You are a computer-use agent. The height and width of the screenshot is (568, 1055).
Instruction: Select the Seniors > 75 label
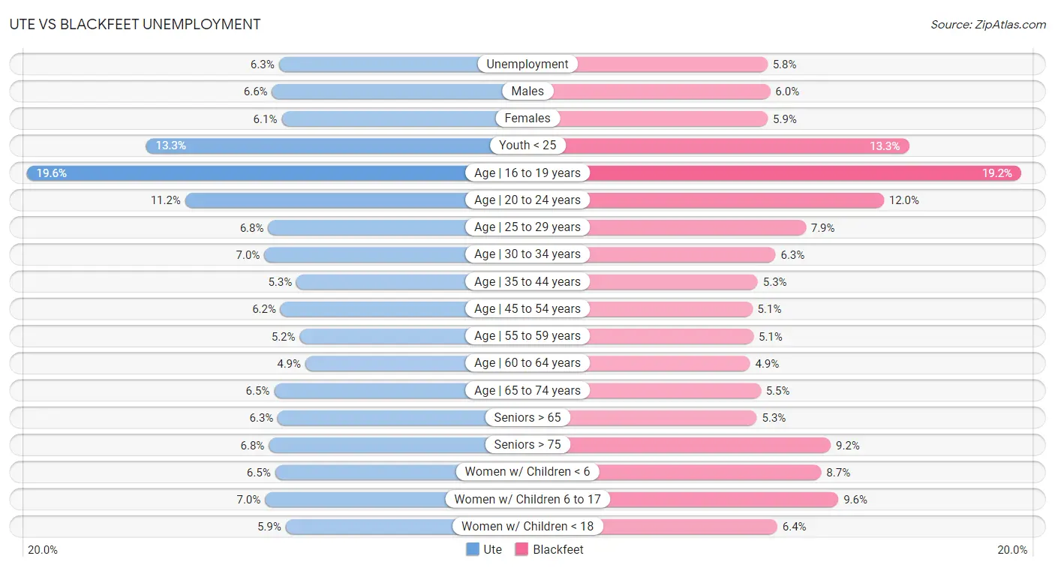coord(527,445)
